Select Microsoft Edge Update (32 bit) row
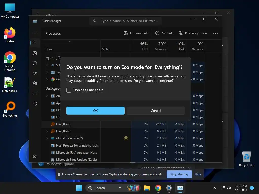This screenshot has height=194, width=259. (x=123, y=159)
